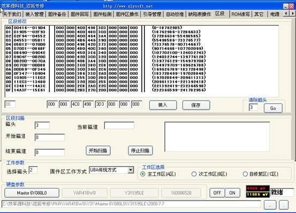The height and width of the screenshot is (213, 296).
Task: Turn power ON button
Action: tap(232, 193)
